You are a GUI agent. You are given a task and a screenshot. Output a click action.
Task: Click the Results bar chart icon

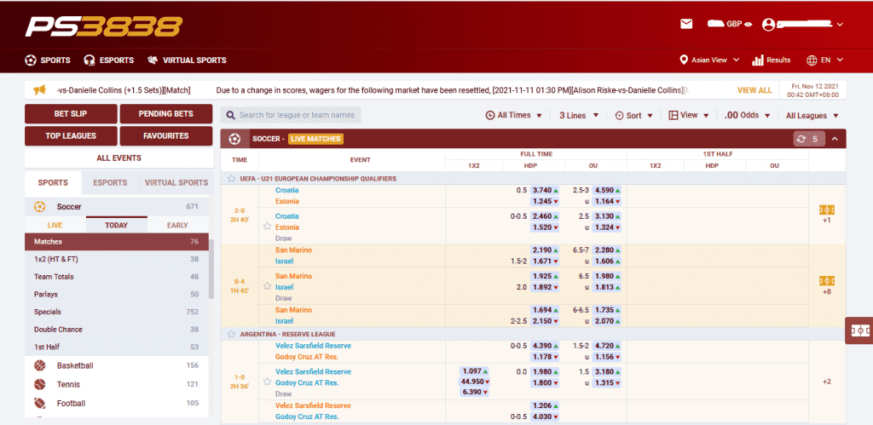[x=757, y=60]
